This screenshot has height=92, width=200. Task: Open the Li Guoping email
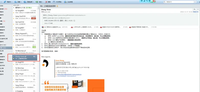tap(25, 91)
